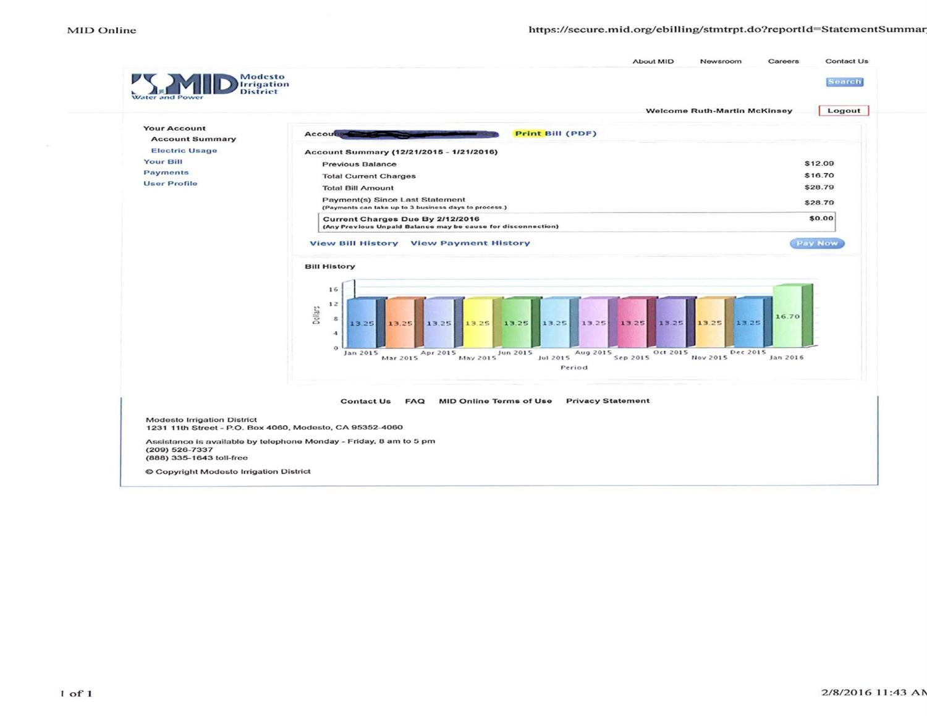Click the Total Bill Amount $28.79 value
Viewport: 927px width, 716px height.
(x=819, y=187)
